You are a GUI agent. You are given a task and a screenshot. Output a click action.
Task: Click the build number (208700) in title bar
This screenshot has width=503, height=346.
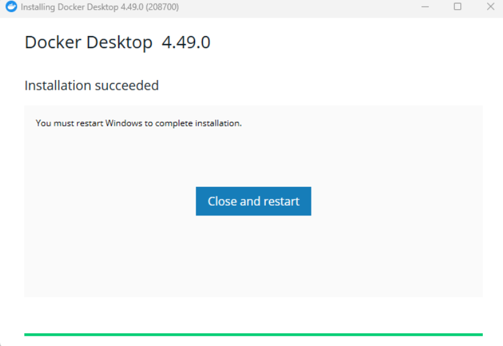click(161, 7)
